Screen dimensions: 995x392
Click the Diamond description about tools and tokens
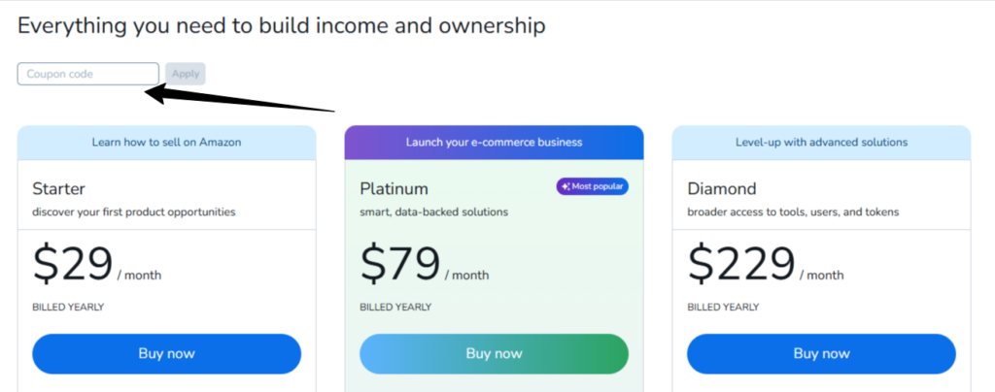793,212
